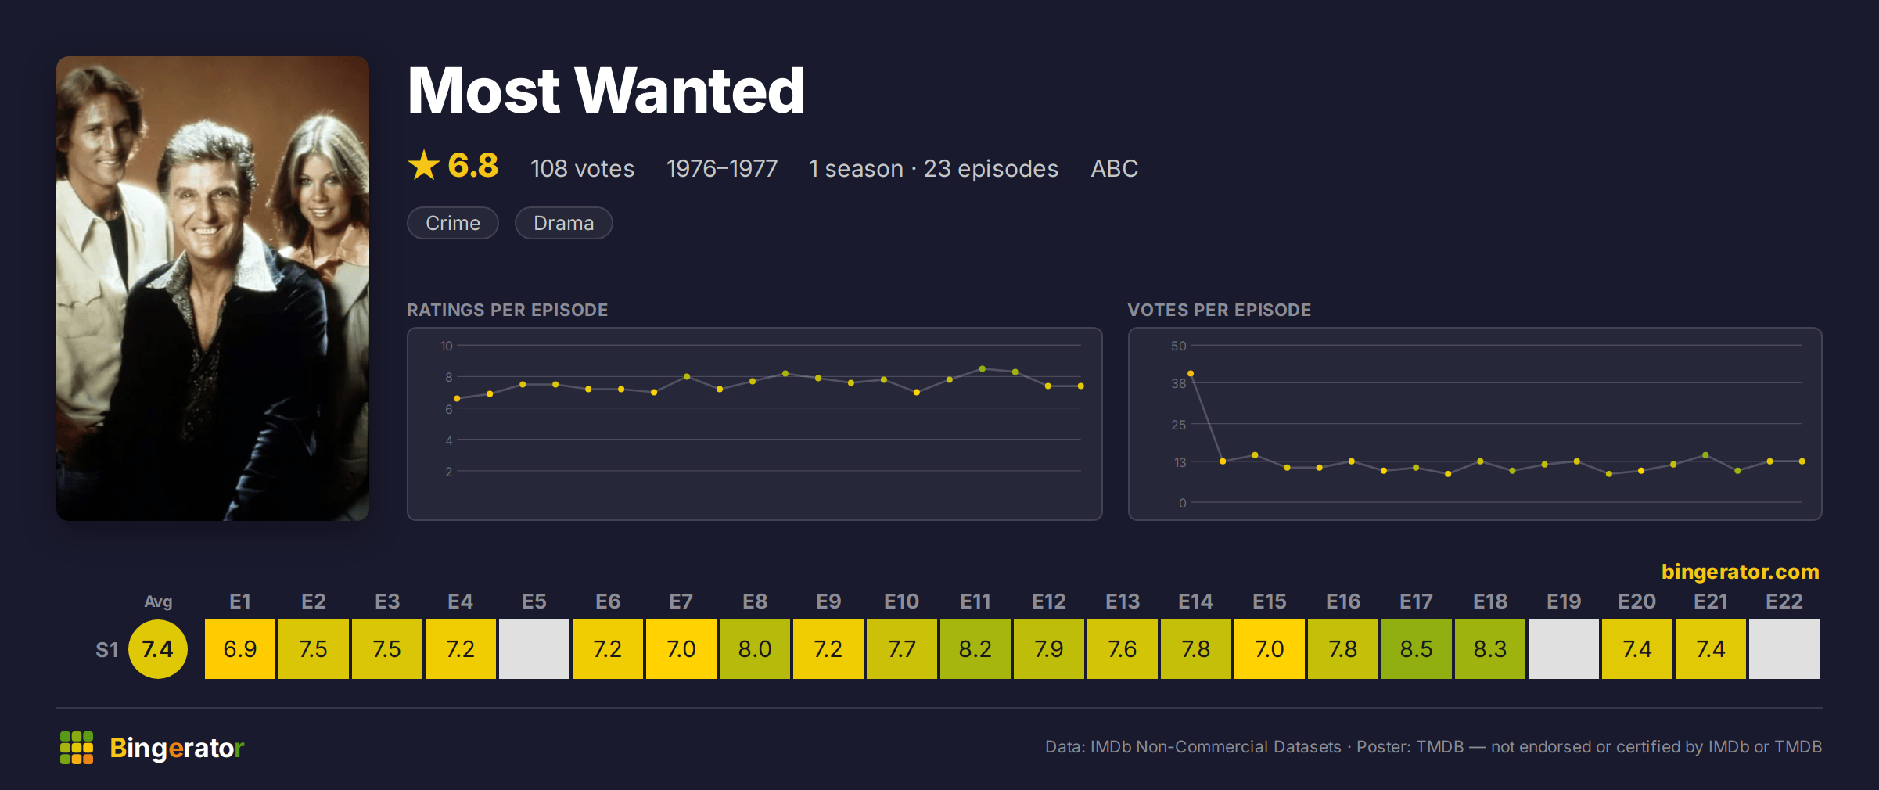The image size is (1879, 790).
Task: Click the Most Wanted title heading
Action: (x=606, y=91)
